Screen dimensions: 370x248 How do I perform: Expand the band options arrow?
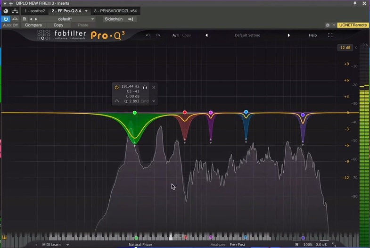click(x=154, y=101)
